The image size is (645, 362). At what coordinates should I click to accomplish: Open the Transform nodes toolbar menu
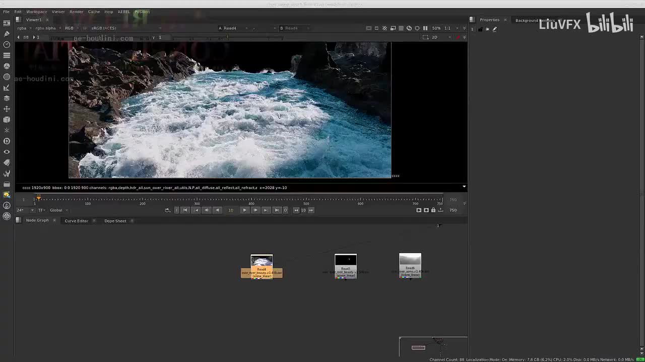[7, 109]
